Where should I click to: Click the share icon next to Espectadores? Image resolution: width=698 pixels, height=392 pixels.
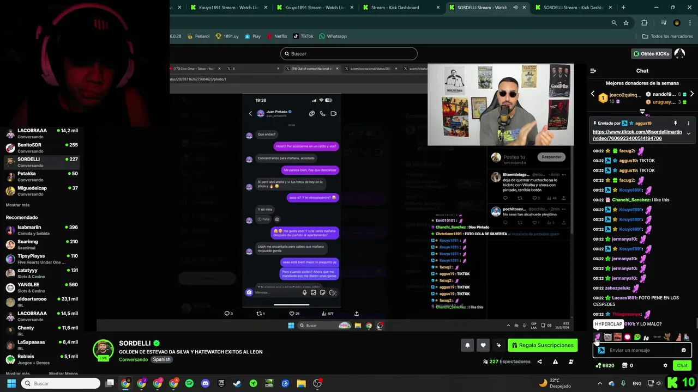coord(539,362)
